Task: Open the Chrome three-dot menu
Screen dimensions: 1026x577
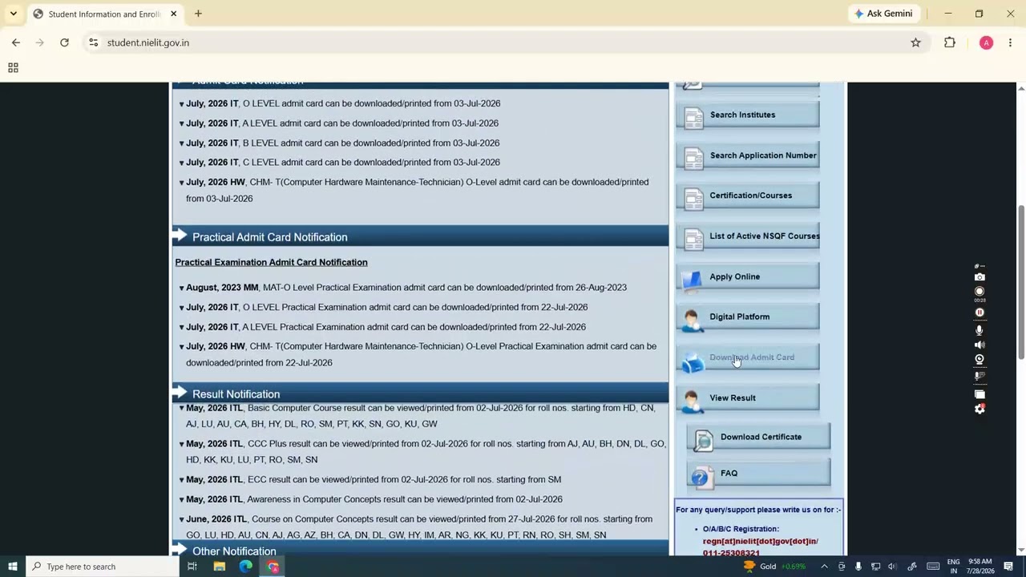Action: (x=1010, y=42)
